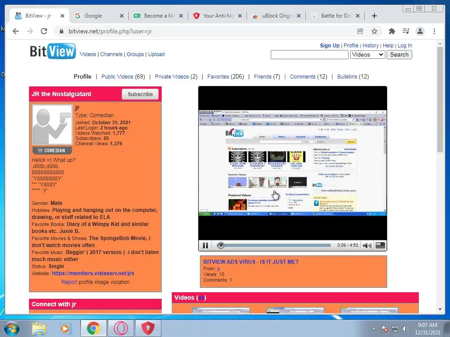
Task: Switch to the uBlock Origin tab
Action: pos(277,16)
